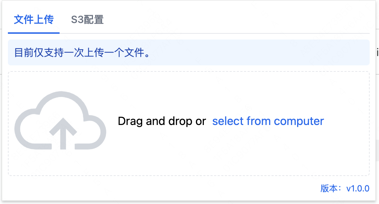Click the version number v1.0.0

click(x=357, y=189)
